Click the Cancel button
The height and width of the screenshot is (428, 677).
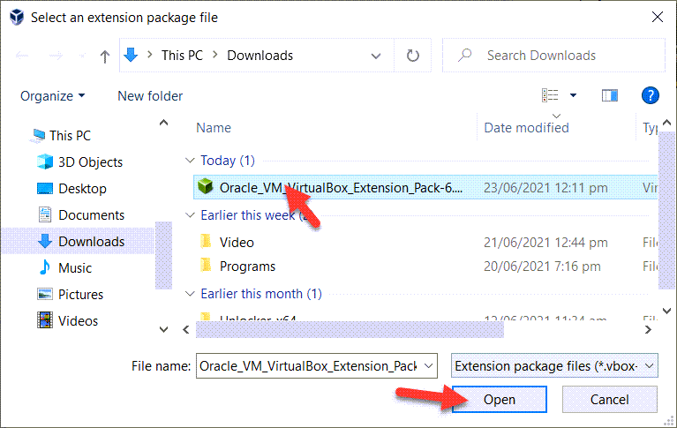pos(609,400)
